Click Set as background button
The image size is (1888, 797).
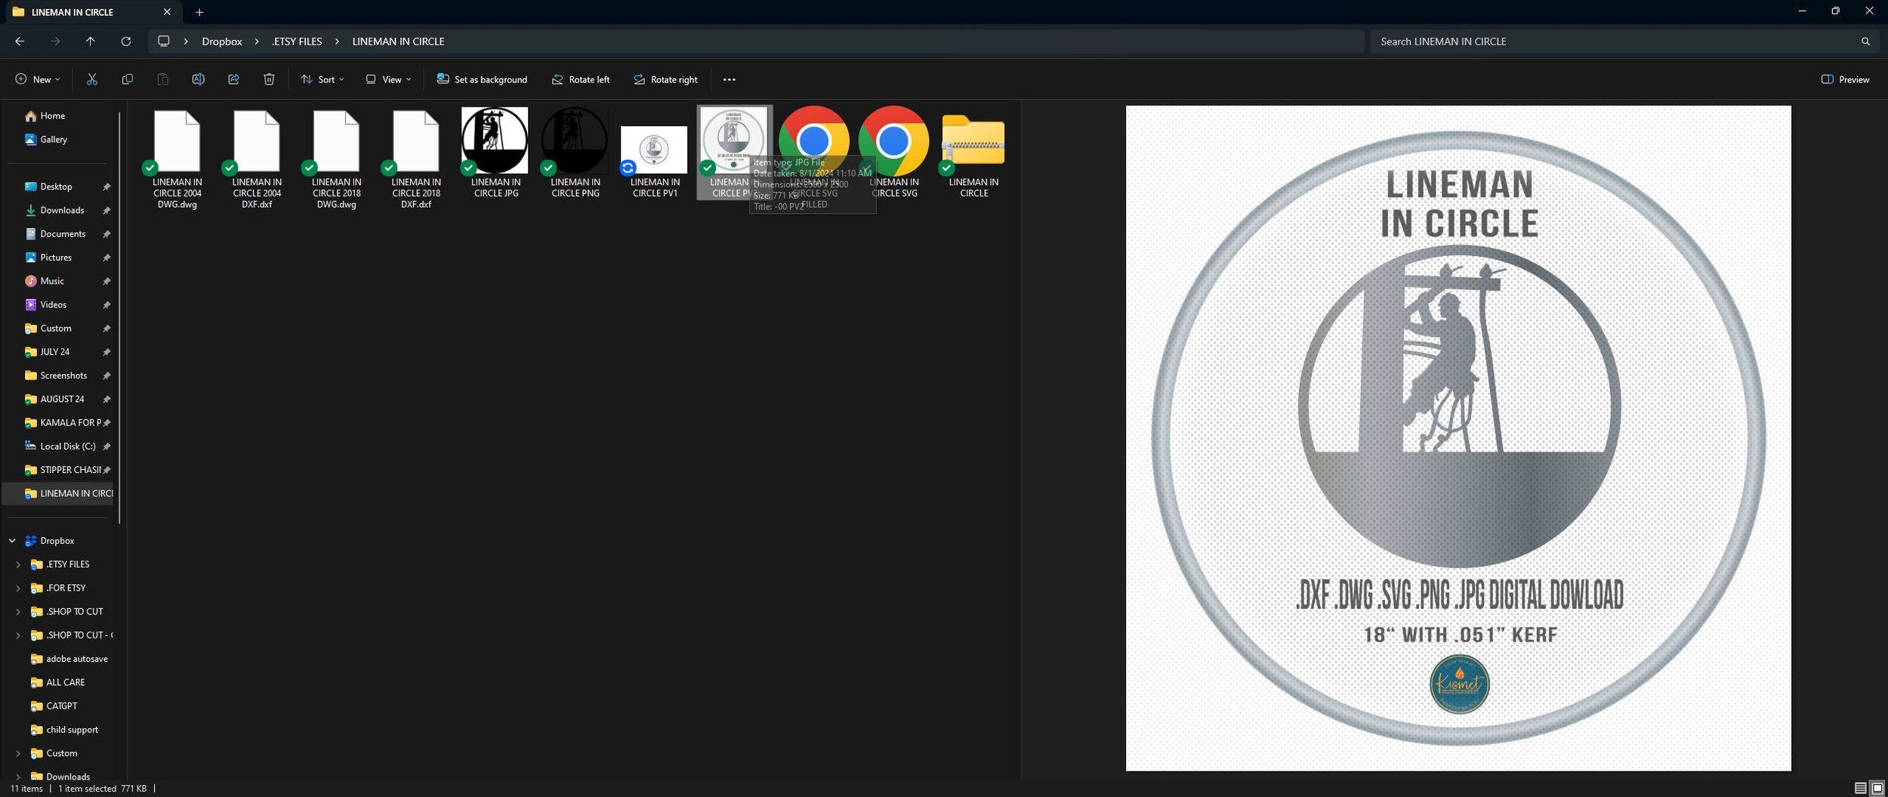coord(482,79)
